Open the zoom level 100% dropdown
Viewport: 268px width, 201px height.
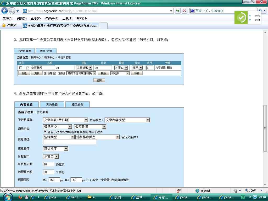[x=261, y=191]
